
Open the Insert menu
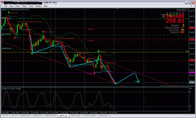pos(18,6)
